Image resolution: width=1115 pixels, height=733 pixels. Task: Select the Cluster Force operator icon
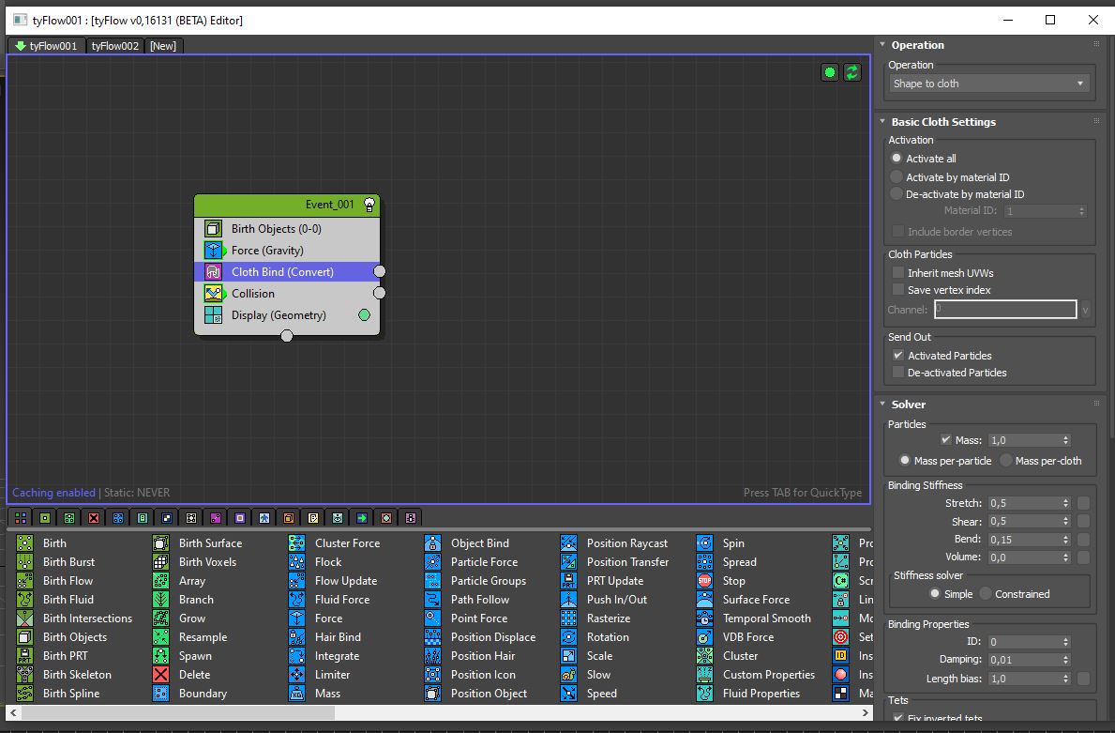click(x=297, y=543)
